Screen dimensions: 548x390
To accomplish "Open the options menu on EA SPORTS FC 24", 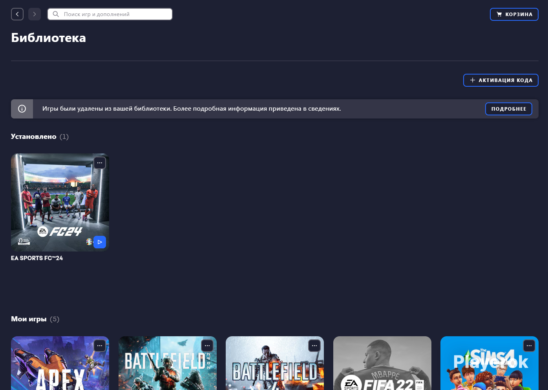I will (x=100, y=163).
